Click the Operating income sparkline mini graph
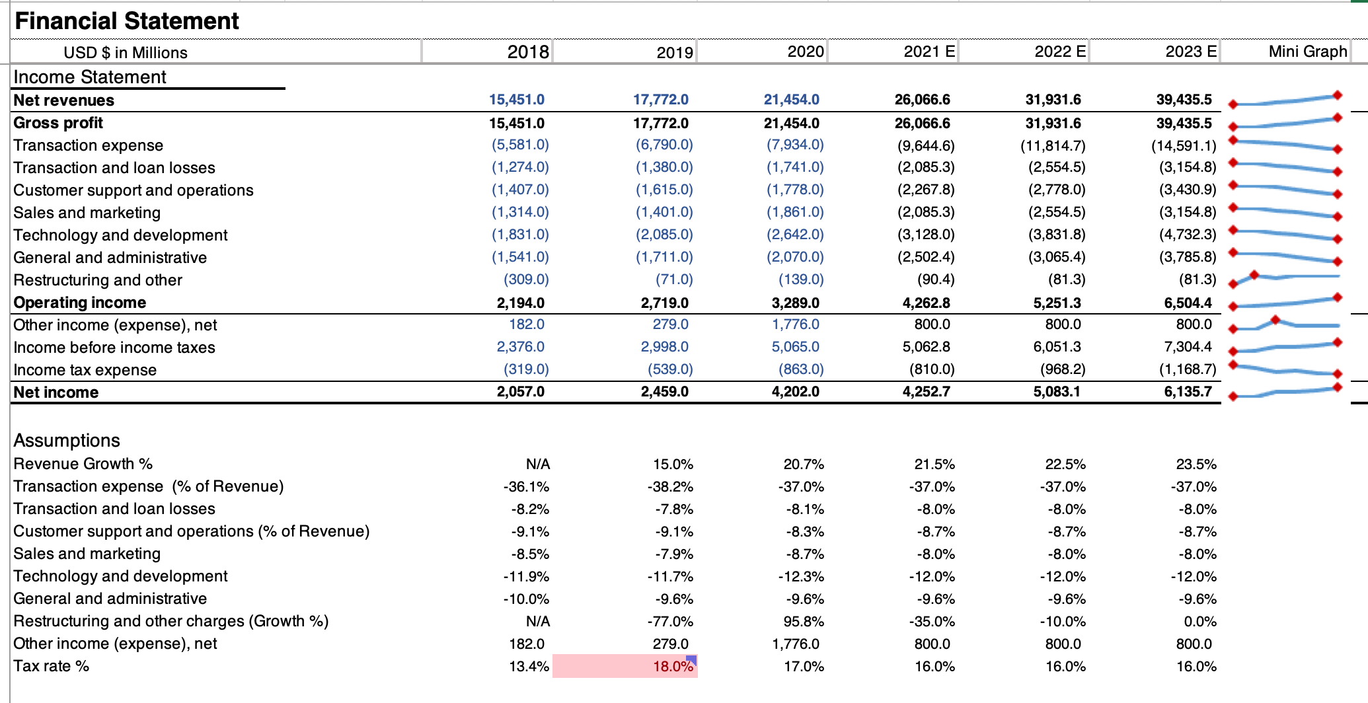The image size is (1368, 703). click(x=1285, y=302)
